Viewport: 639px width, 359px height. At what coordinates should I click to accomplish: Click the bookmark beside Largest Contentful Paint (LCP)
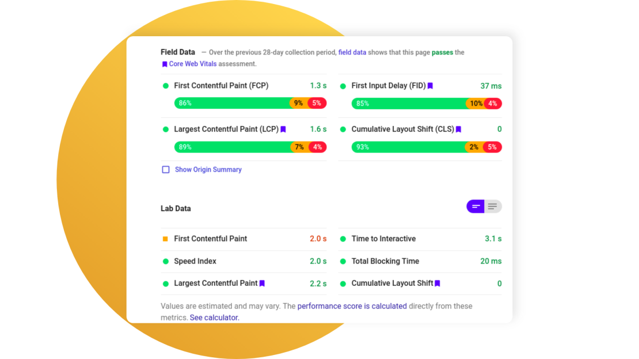283,129
